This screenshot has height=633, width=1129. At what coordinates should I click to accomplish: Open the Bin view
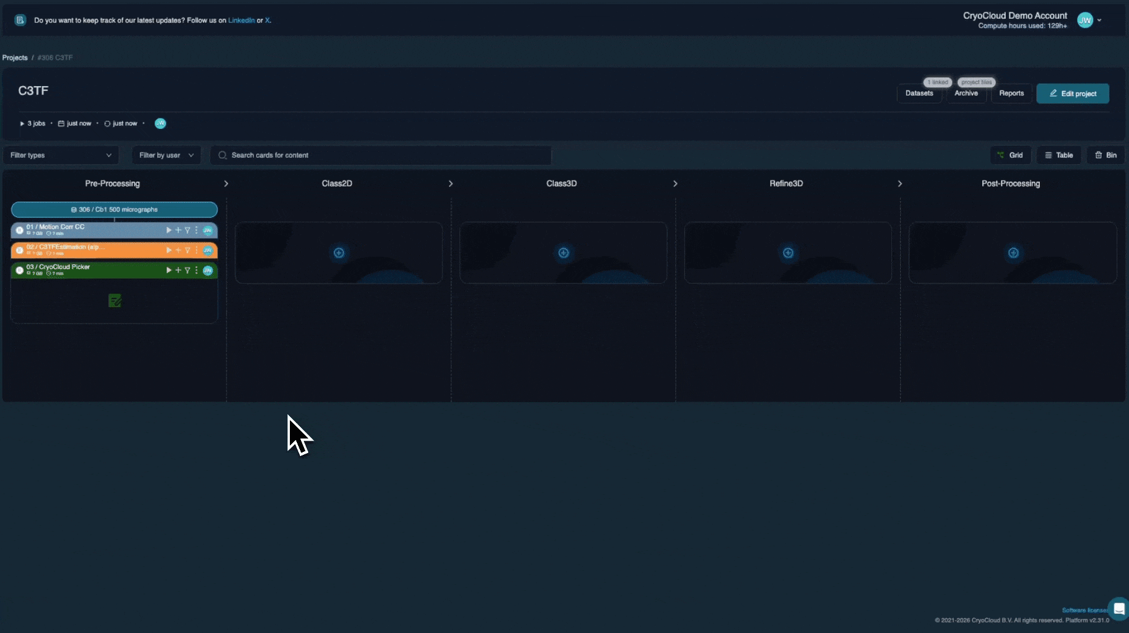(x=1106, y=155)
